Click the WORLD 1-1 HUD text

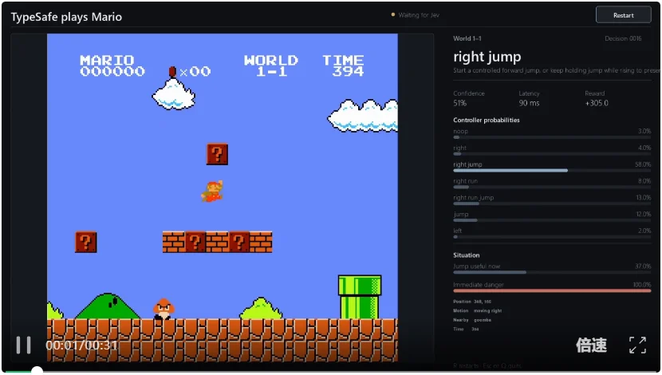[x=271, y=66]
